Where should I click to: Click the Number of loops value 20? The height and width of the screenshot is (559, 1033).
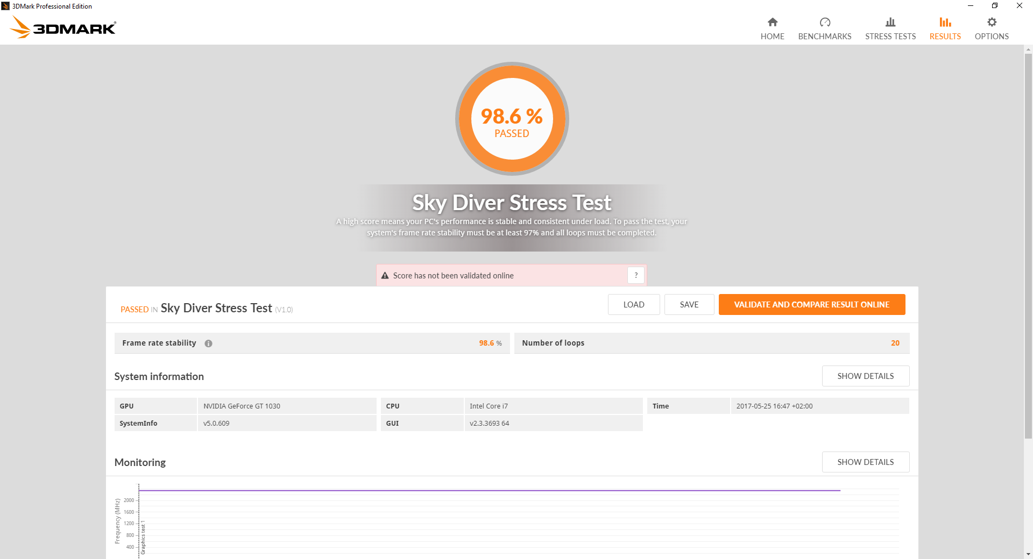pyautogui.click(x=895, y=343)
